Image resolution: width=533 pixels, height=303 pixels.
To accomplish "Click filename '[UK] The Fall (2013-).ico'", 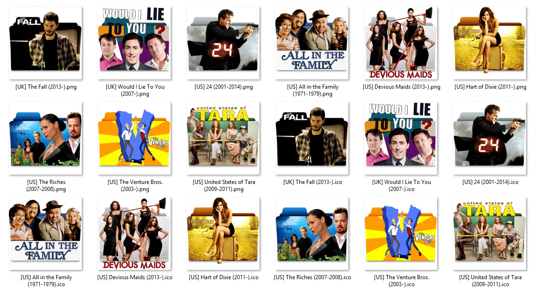I will tap(313, 182).
